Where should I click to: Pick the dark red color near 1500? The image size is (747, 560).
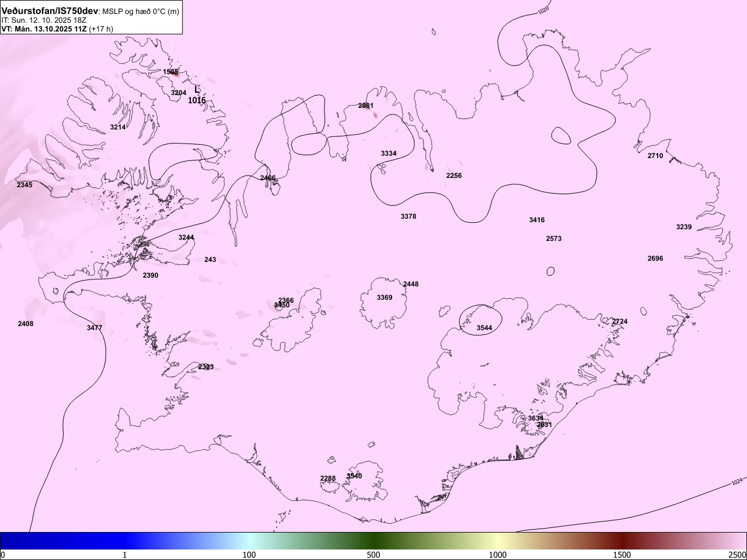tap(622, 541)
